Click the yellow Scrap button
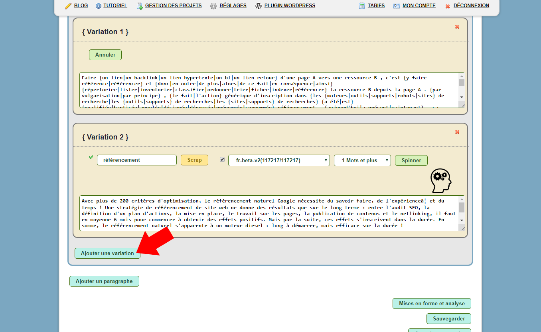Screen dimensions: 541x332 click(x=194, y=160)
